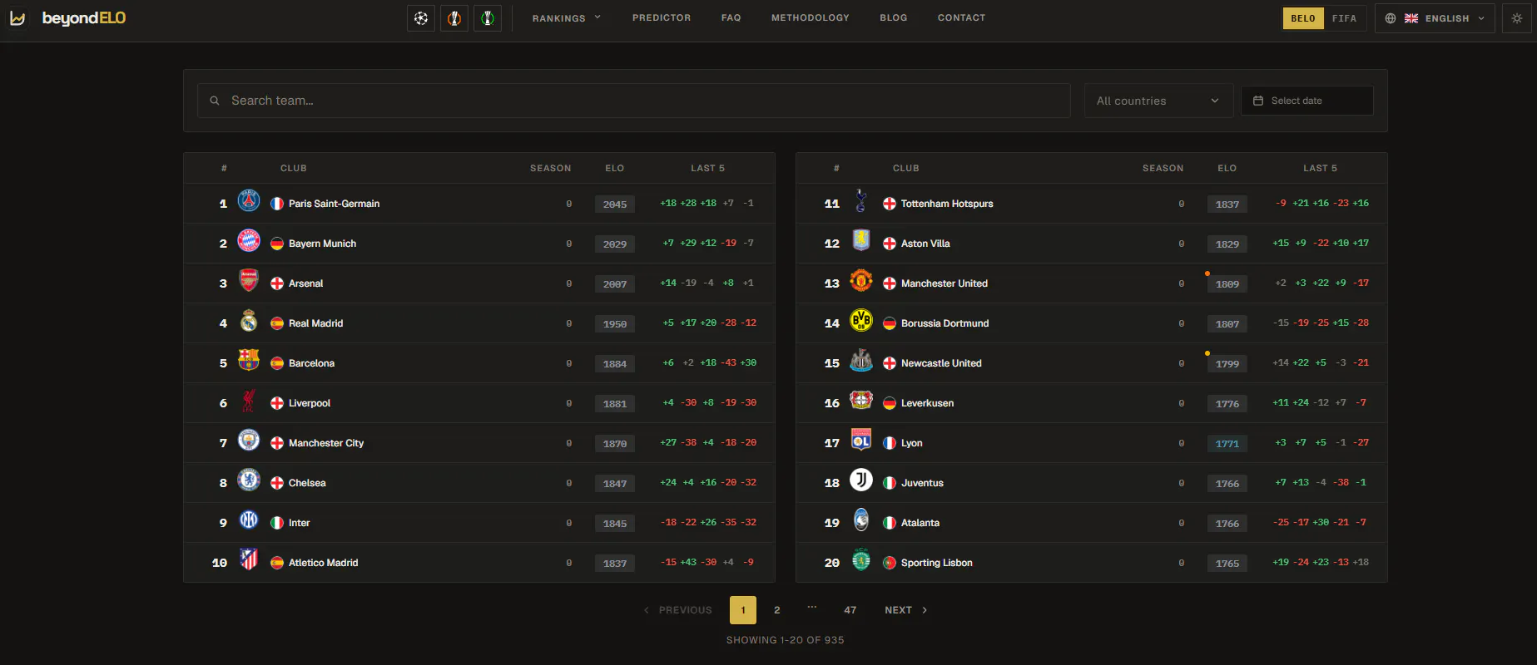1537x665 pixels.
Task: Click the right table LAST 5 column header
Action: (x=1320, y=168)
